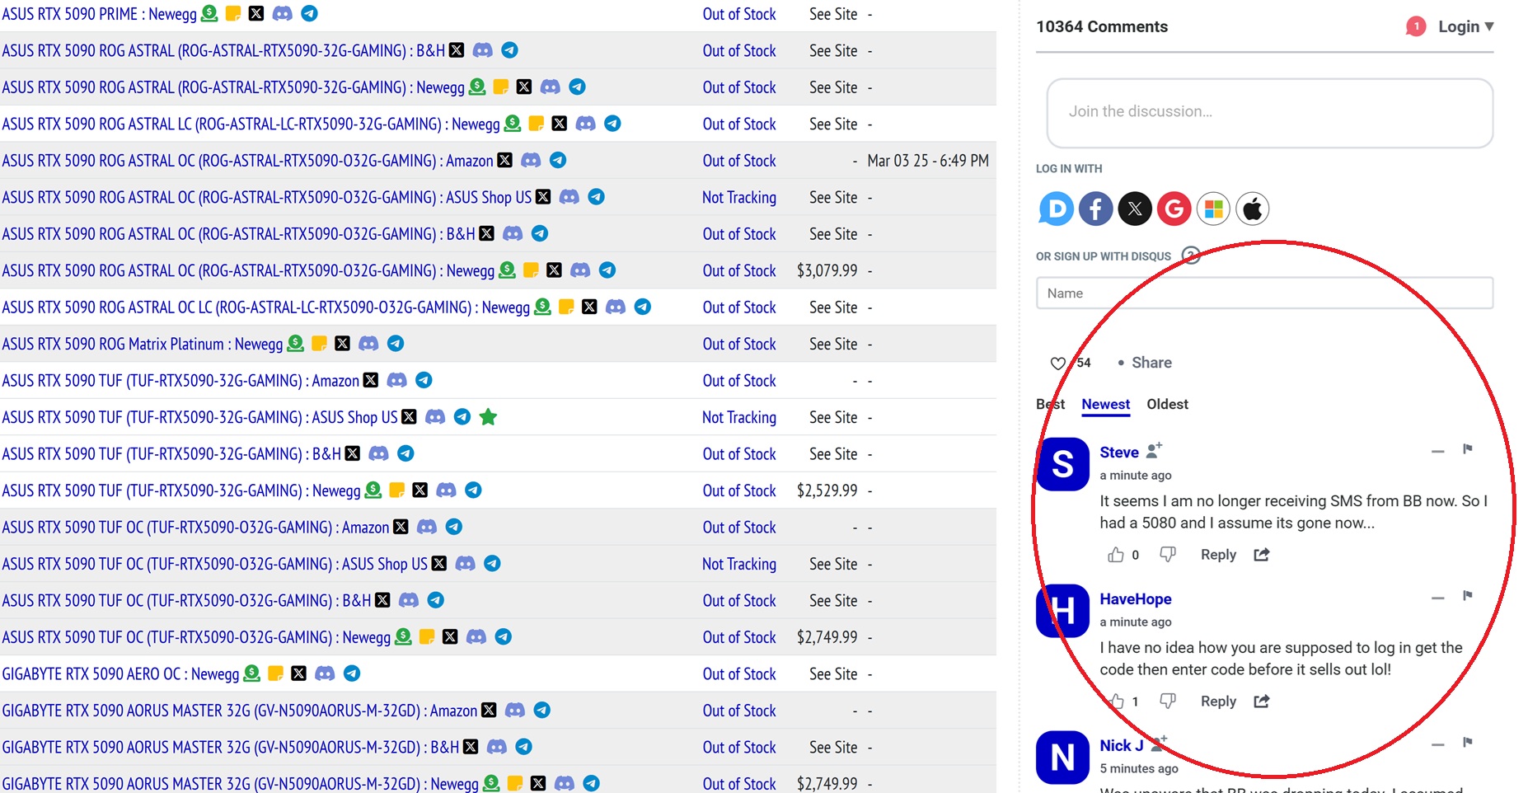1528x793 pixels.
Task: Click the Join the discussion text box
Action: coord(1269,112)
